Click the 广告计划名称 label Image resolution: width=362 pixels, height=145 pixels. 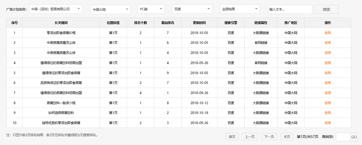pyautogui.click(x=16, y=9)
